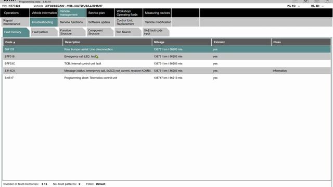Switch to Fault pattern tab

44,32
